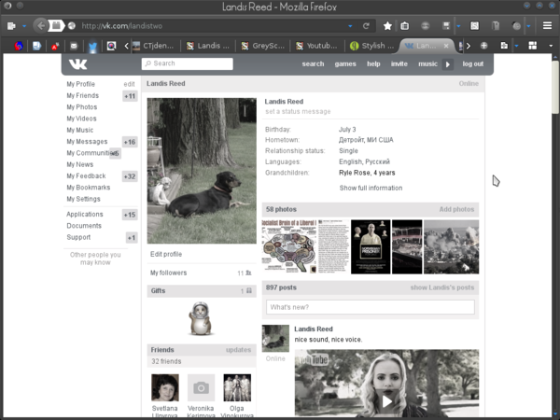Switch to the Youtub tab
560x420 pixels.
point(317,46)
